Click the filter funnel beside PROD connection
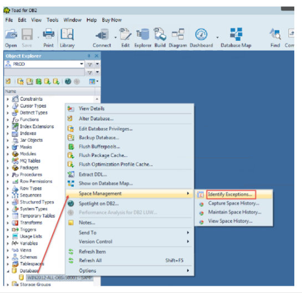 90,64
